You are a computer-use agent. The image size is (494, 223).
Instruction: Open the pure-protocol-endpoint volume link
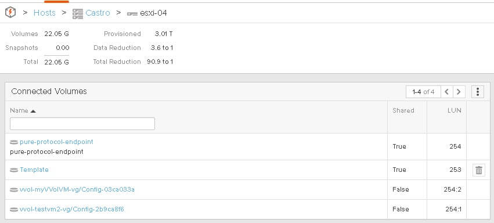point(56,142)
